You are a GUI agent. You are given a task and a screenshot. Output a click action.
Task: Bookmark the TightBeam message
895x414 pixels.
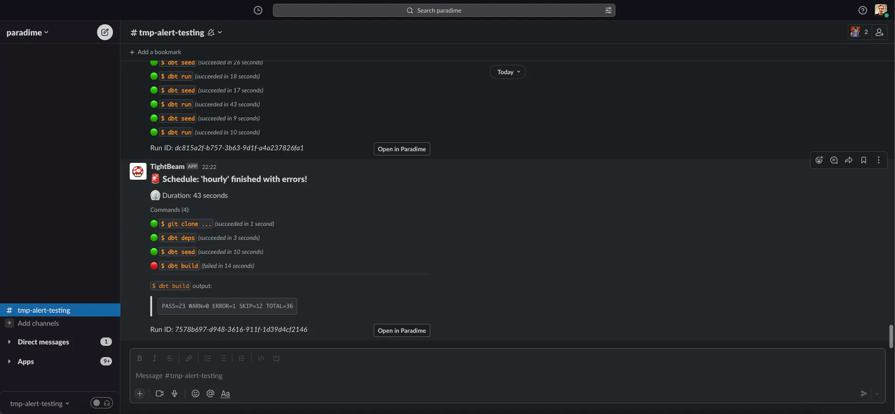tap(864, 160)
